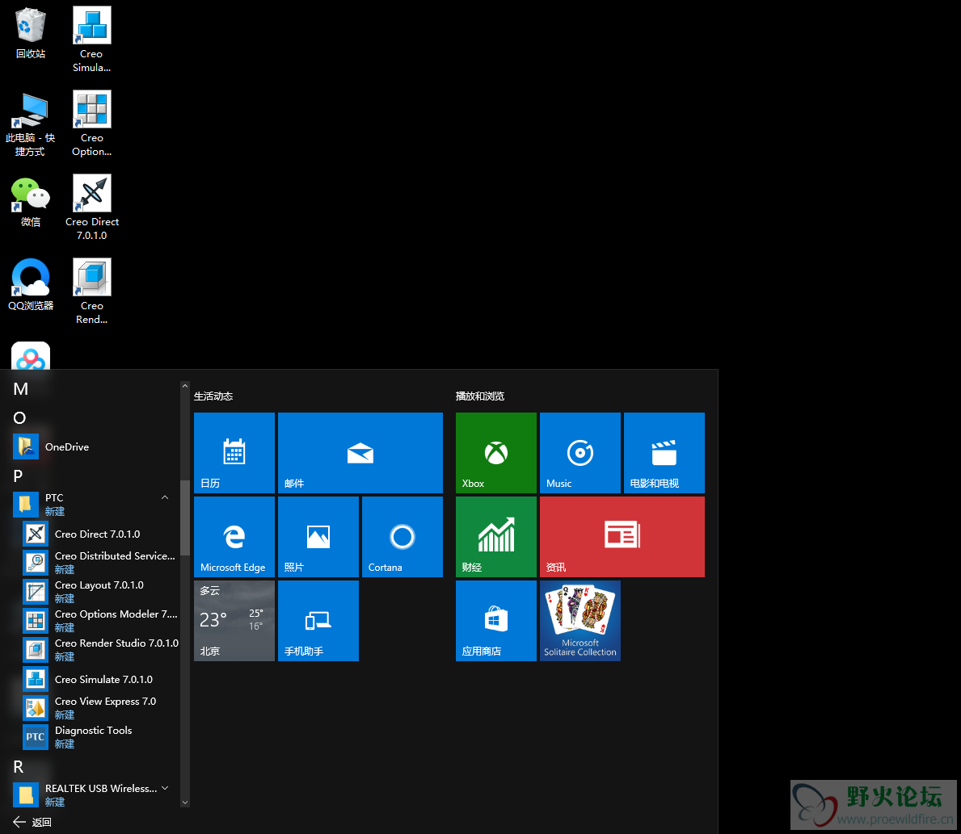Image resolution: width=961 pixels, height=834 pixels.
Task: Launch WeChat (微信) from desktop
Action: [30, 202]
